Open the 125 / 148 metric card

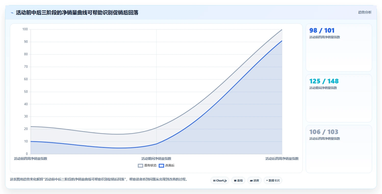339,98
